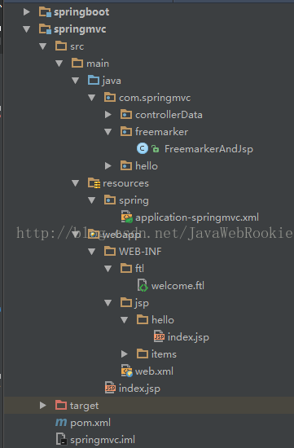Open the FreemarkerAndJsp class
The image size is (294, 448).
pos(208,149)
